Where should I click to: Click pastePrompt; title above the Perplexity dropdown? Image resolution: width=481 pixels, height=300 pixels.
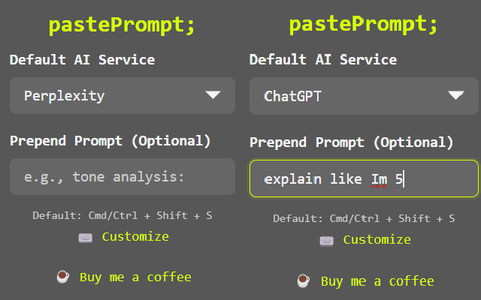[122, 25]
